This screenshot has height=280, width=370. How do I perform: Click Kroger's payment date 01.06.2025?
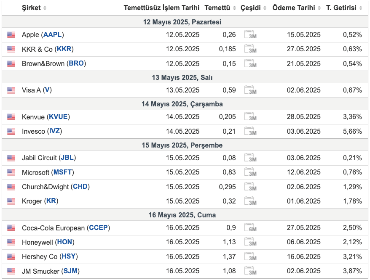click(304, 201)
